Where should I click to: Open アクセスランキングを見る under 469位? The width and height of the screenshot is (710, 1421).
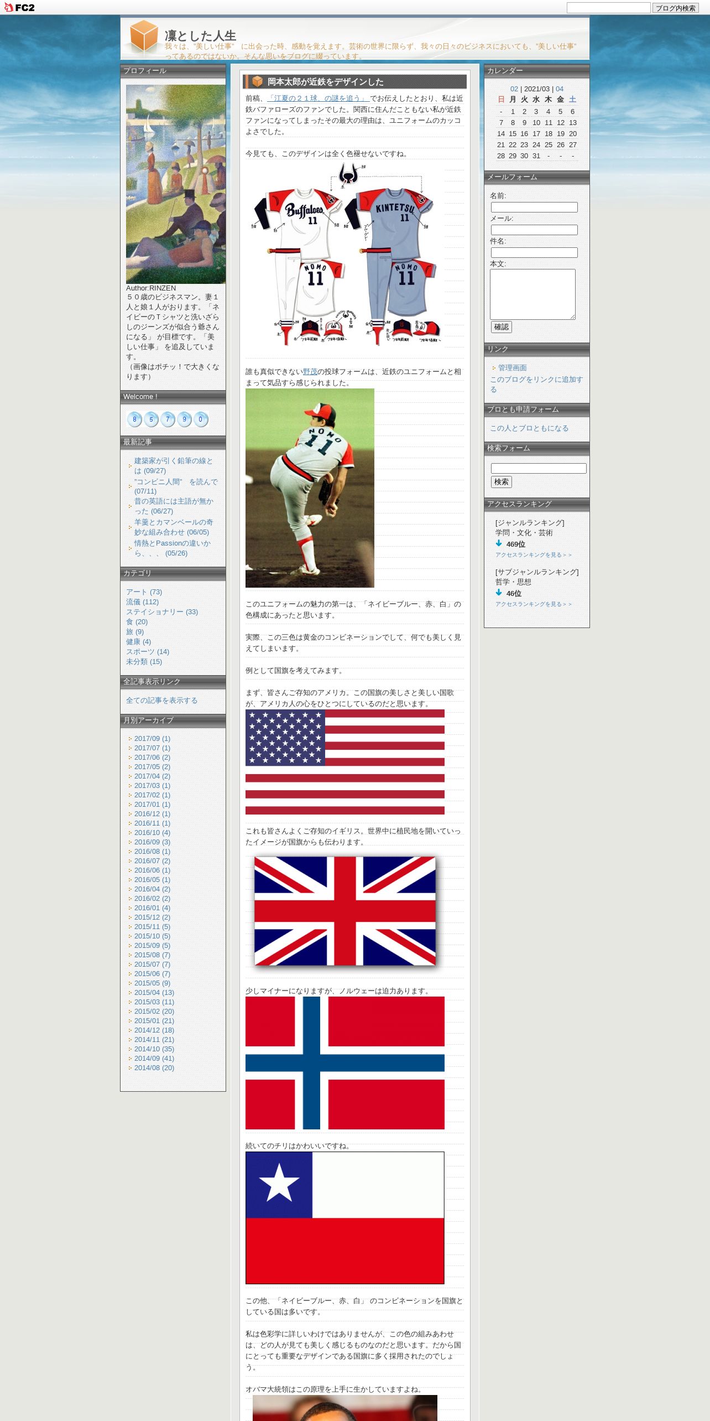coord(534,555)
